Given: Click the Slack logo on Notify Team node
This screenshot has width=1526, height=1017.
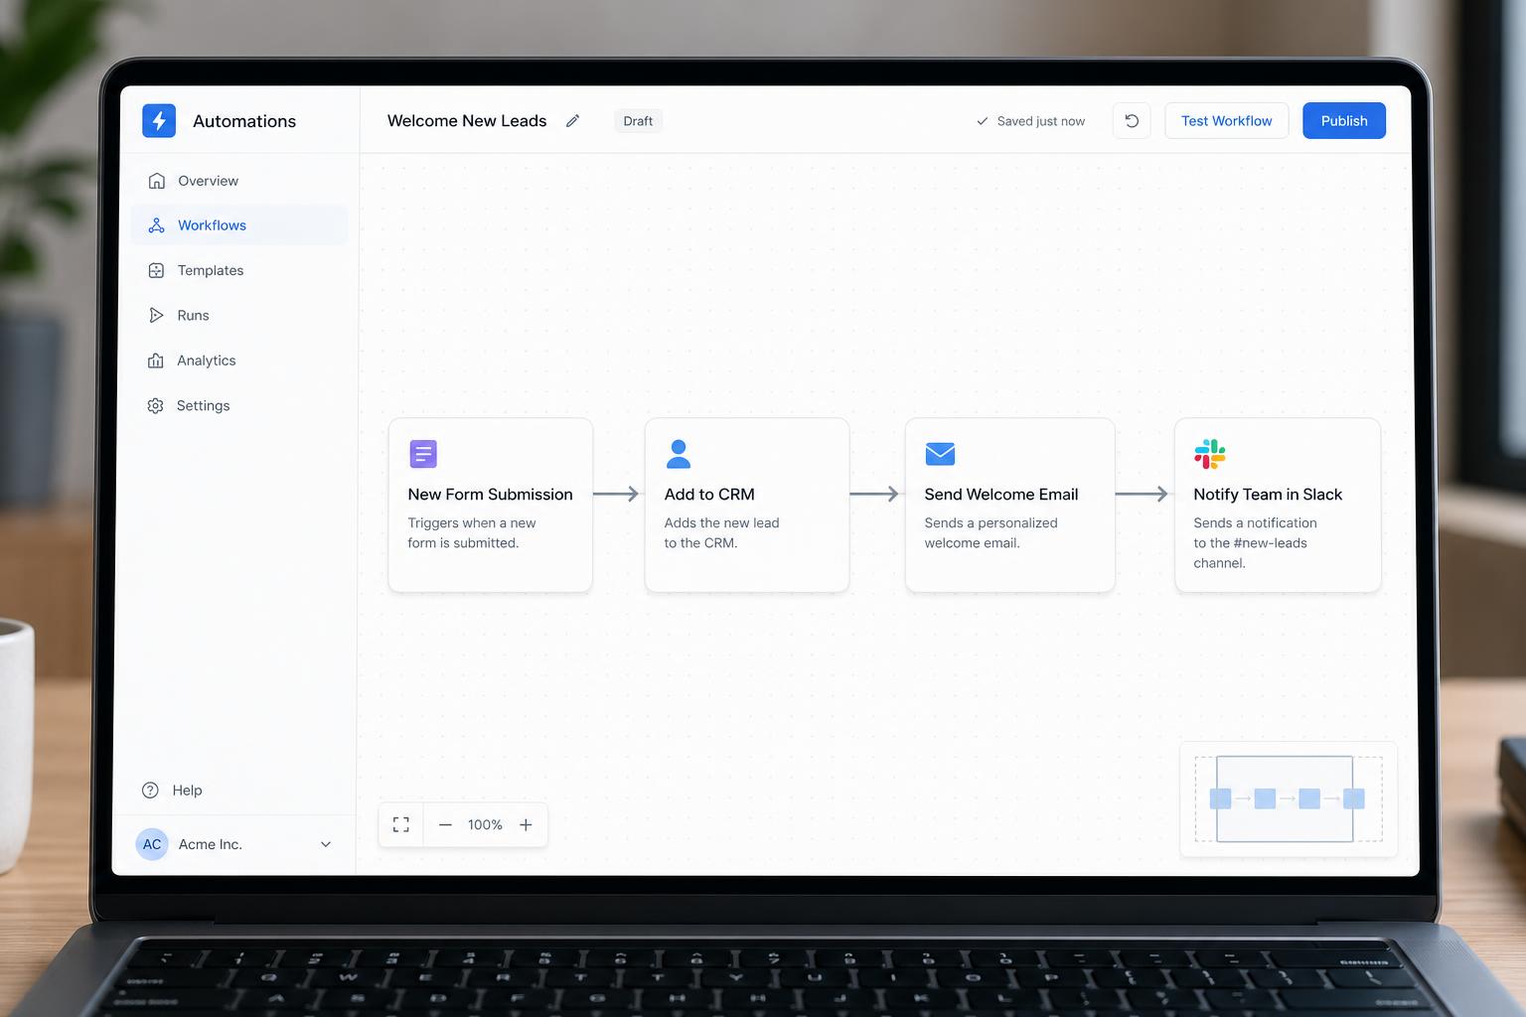Looking at the screenshot, I should click(x=1210, y=454).
